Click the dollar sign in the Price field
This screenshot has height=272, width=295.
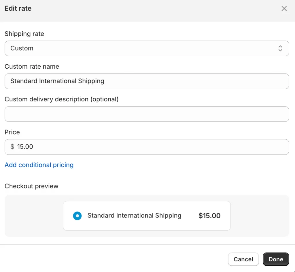12,147
